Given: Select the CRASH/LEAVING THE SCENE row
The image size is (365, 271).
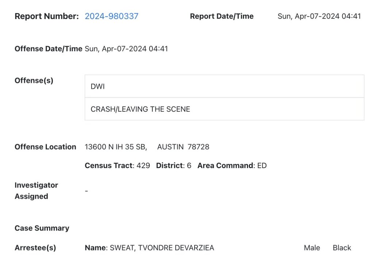Looking at the screenshot, I should pyautogui.click(x=224, y=109).
